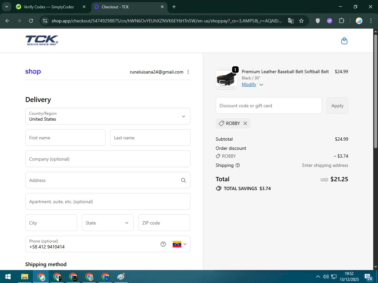Image resolution: width=378 pixels, height=283 pixels.
Task: Open the shield extension icon
Action: point(318,21)
